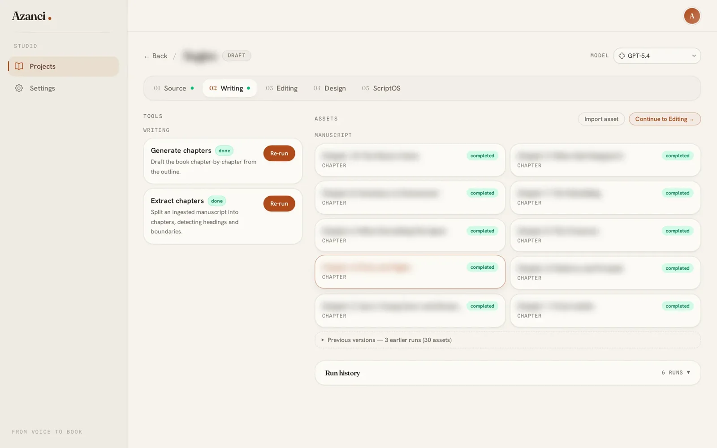Switch to the 01 Source tab
717x448 pixels.
(x=173, y=88)
